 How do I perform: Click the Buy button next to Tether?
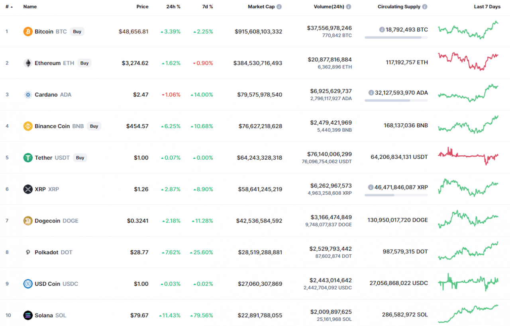pos(80,158)
